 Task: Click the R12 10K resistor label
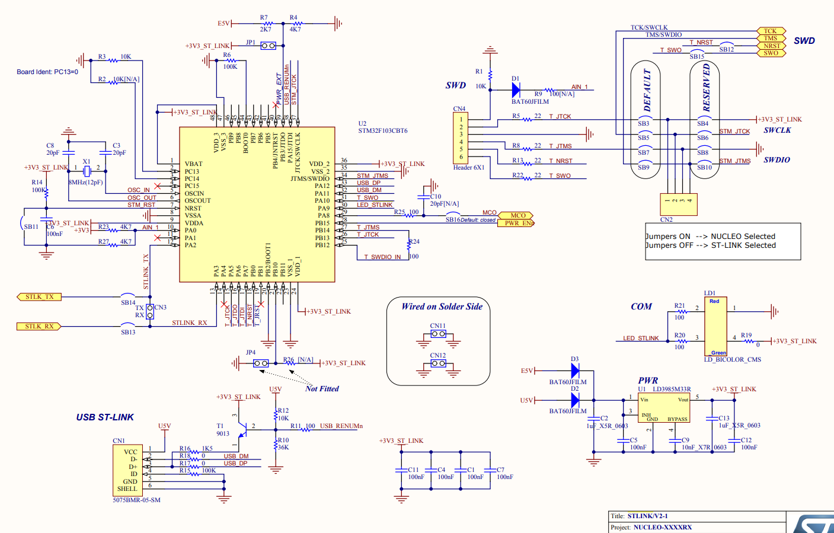click(x=283, y=414)
